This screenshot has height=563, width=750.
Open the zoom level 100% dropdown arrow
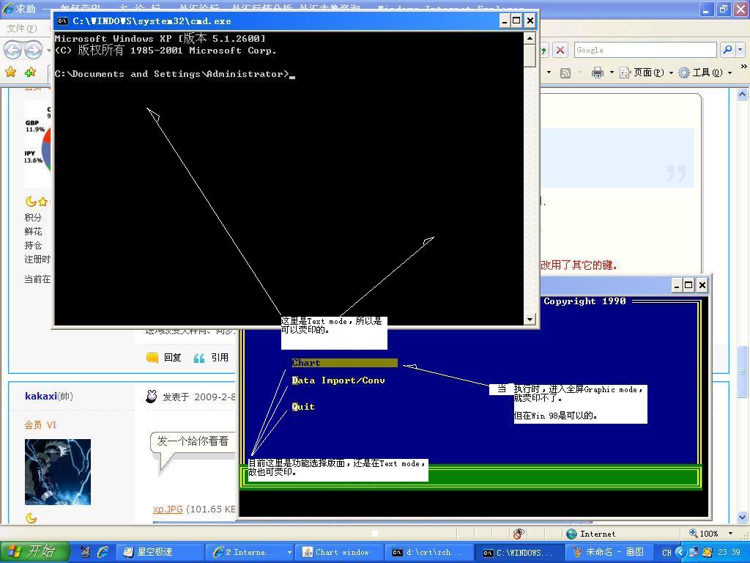(x=730, y=534)
